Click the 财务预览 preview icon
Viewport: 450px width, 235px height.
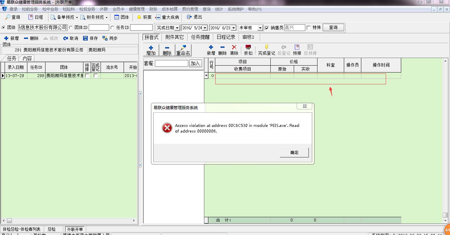point(83,17)
